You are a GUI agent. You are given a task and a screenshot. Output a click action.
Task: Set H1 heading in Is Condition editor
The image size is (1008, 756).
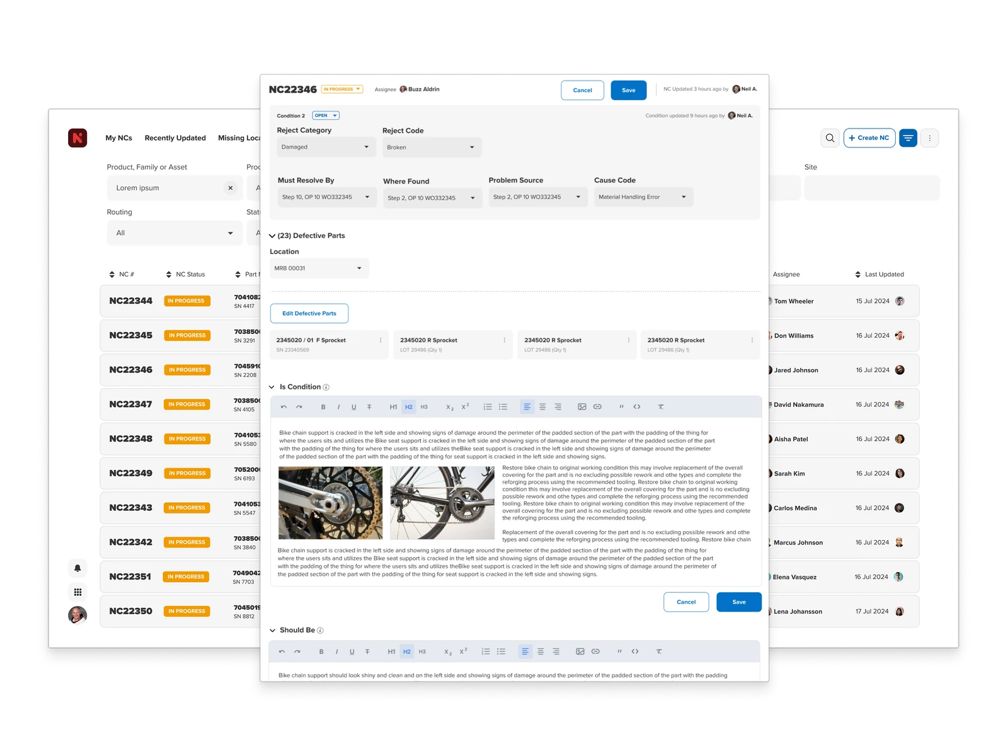393,407
